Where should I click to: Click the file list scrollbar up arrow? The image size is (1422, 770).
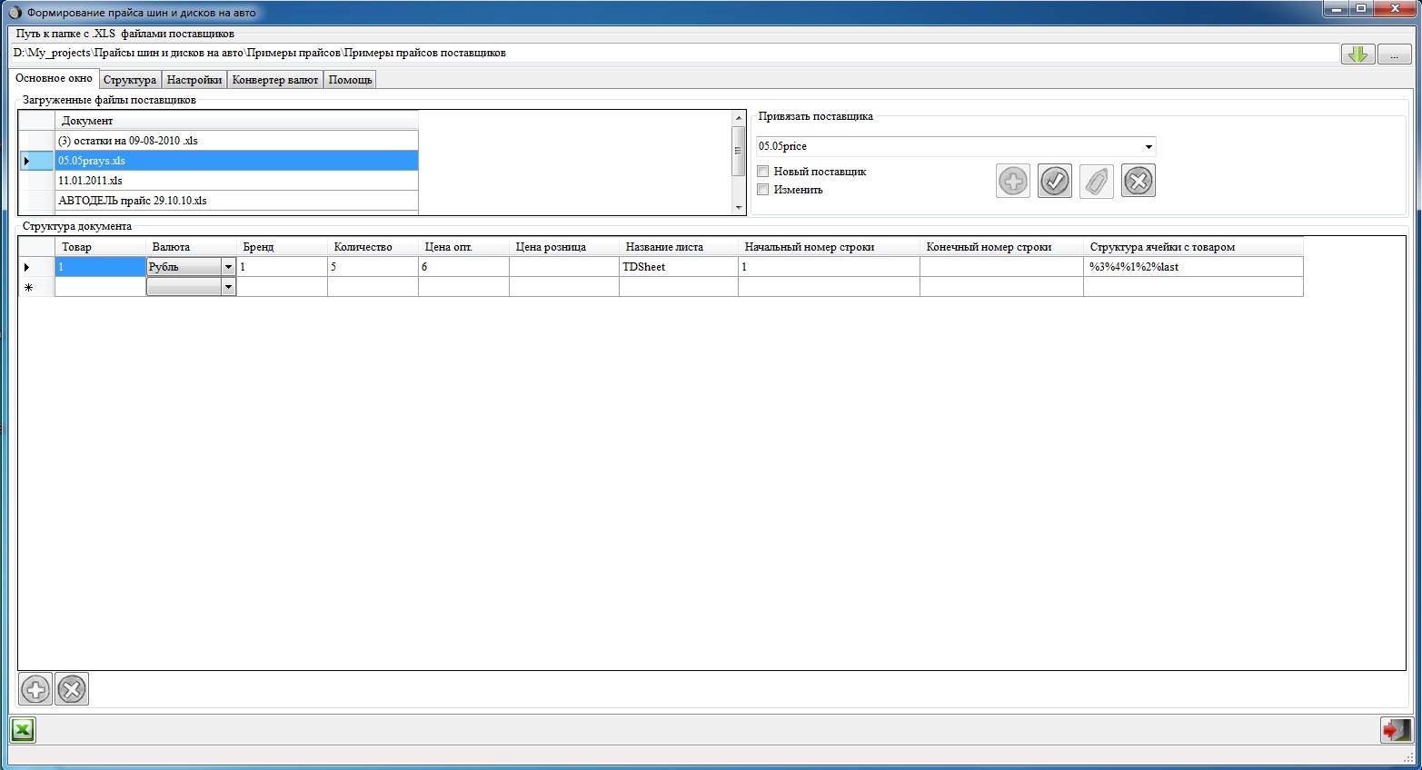coord(739,118)
